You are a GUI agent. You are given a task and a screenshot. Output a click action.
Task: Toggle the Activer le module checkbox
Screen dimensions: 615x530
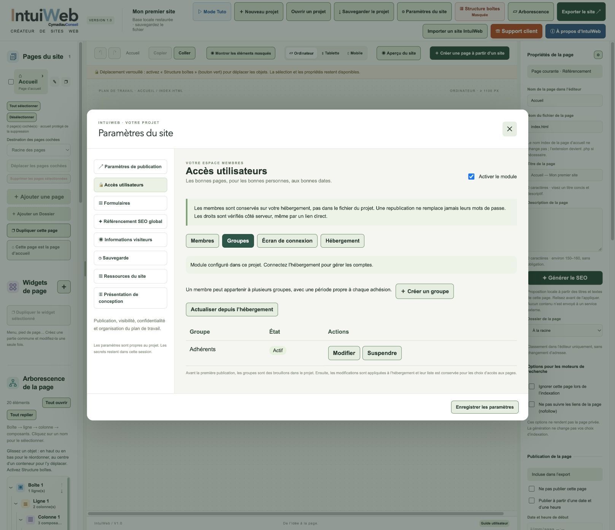coord(471,177)
